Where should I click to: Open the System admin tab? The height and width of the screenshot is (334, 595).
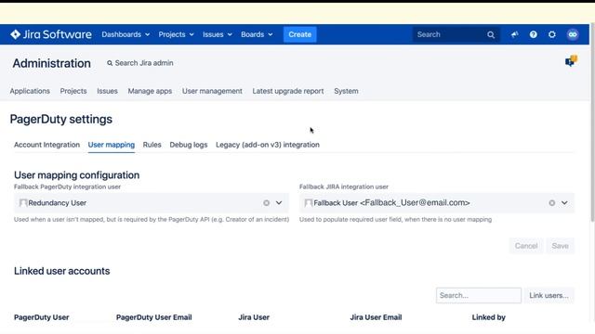[346, 91]
